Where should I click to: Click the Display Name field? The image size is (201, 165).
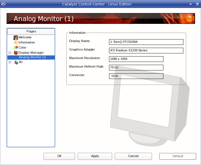pos(146,42)
